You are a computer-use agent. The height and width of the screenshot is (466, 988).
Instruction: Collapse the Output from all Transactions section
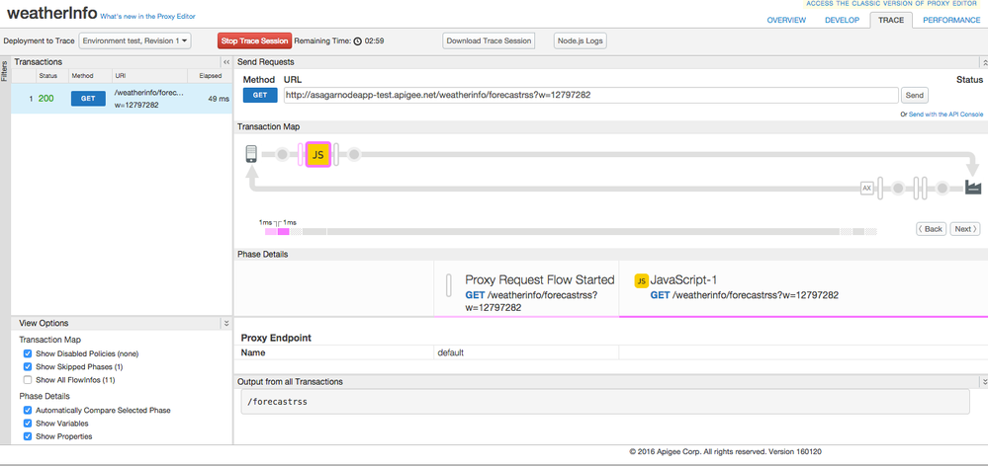pos(984,382)
